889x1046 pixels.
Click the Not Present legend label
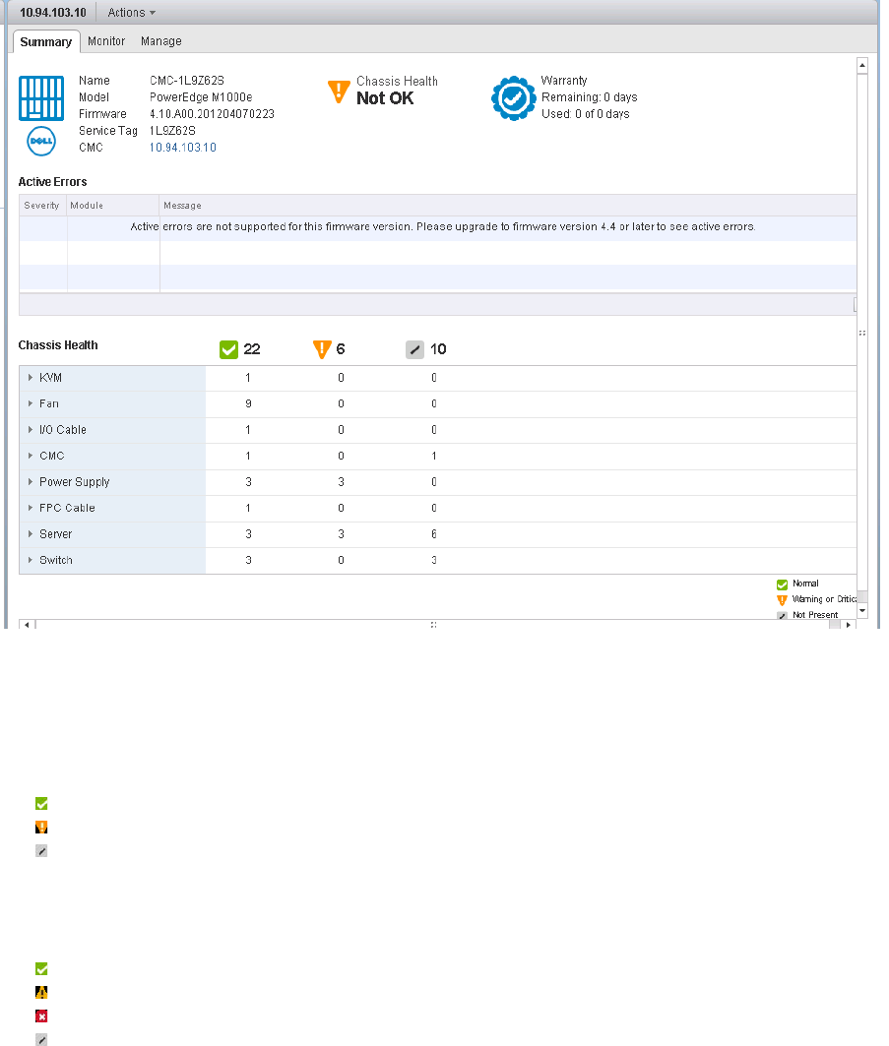click(815, 615)
